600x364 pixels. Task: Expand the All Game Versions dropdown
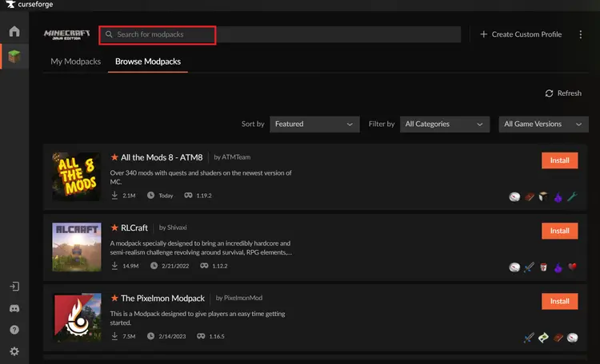pyautogui.click(x=542, y=125)
